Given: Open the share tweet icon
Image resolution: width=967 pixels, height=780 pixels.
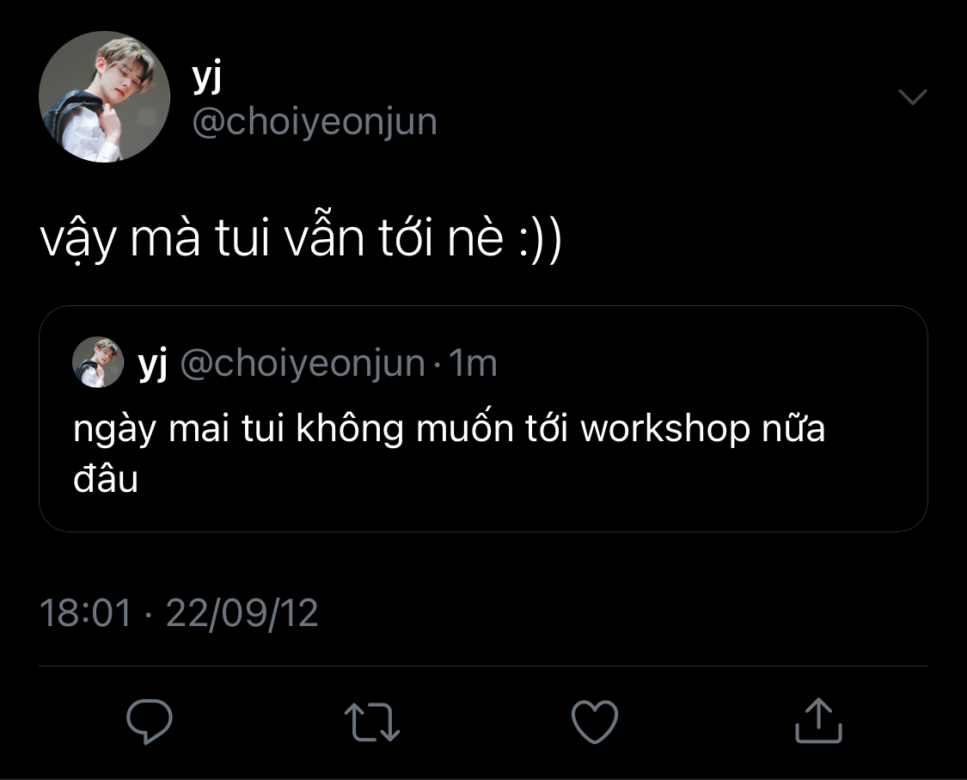Looking at the screenshot, I should (x=818, y=720).
